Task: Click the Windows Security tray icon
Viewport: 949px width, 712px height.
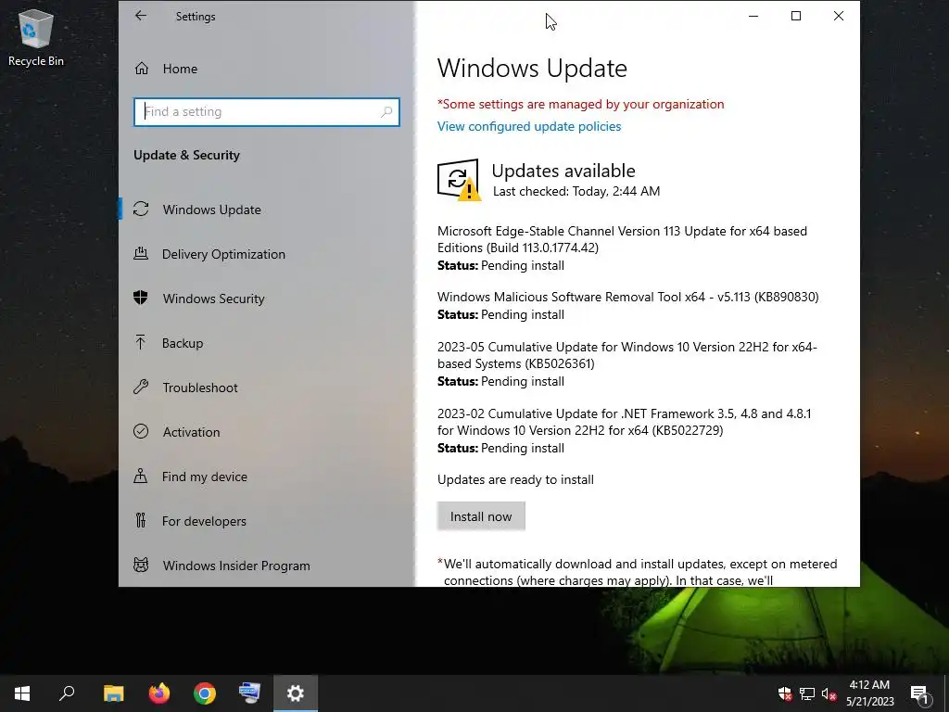Action: pos(785,693)
